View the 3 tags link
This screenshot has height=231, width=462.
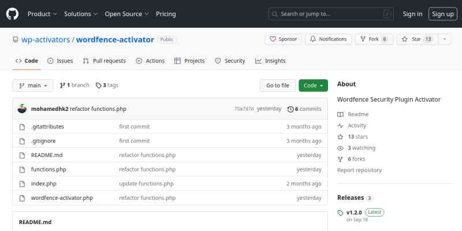tap(107, 85)
